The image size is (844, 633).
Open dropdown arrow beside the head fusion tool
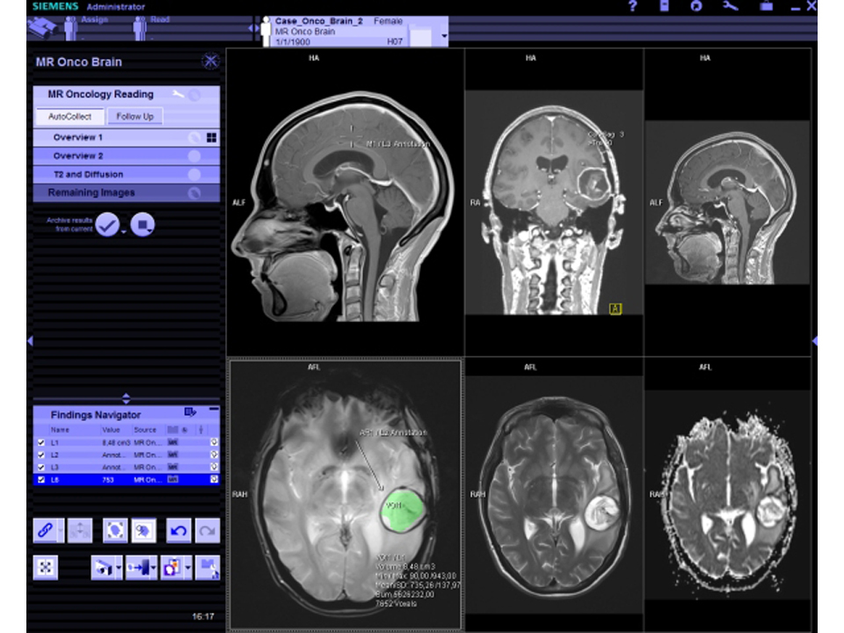pos(188,567)
